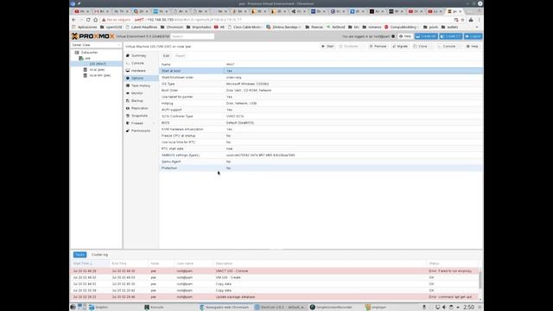Select the BIOS option row
This screenshot has width=553, height=311.
pyautogui.click(x=321, y=123)
